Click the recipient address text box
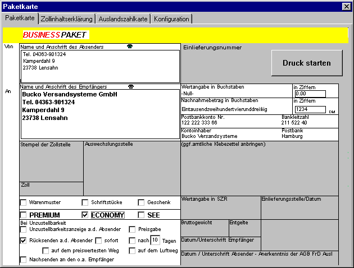 coord(100,114)
